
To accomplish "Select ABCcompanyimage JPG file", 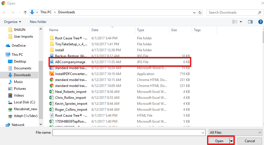I will click(x=70, y=62).
